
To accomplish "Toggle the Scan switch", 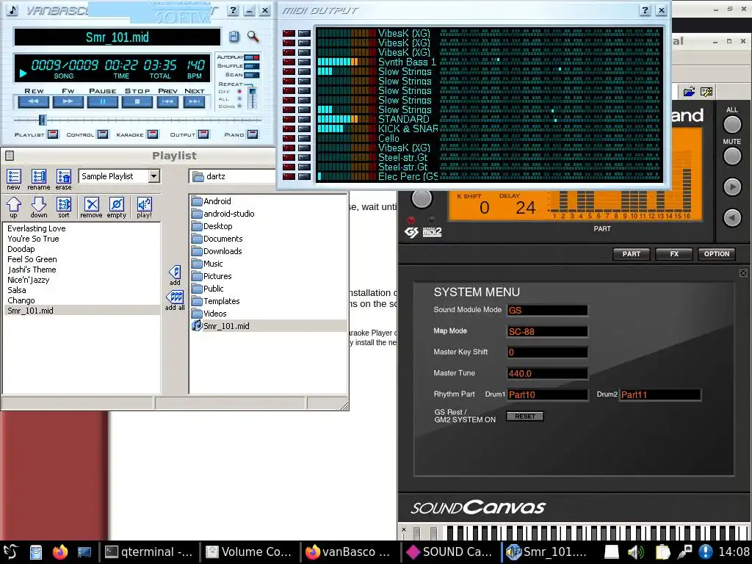I will 252,75.
